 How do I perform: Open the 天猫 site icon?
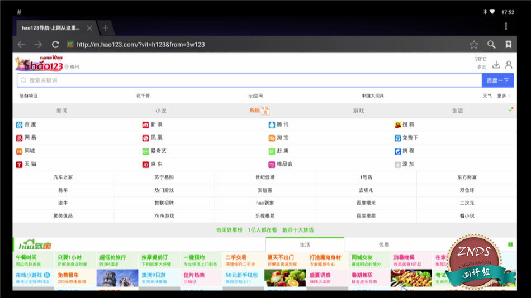pyautogui.click(x=20, y=165)
